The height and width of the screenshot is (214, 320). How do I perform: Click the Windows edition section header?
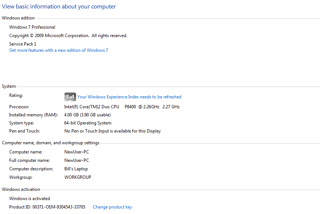[x=18, y=18]
